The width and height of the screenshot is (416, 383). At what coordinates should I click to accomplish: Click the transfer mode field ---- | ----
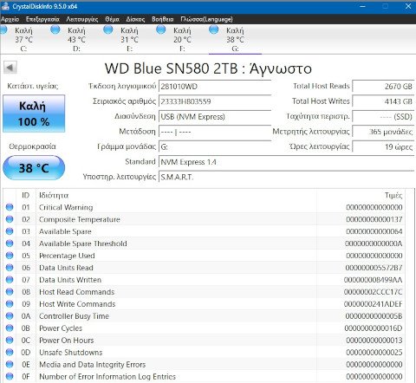(x=215, y=132)
